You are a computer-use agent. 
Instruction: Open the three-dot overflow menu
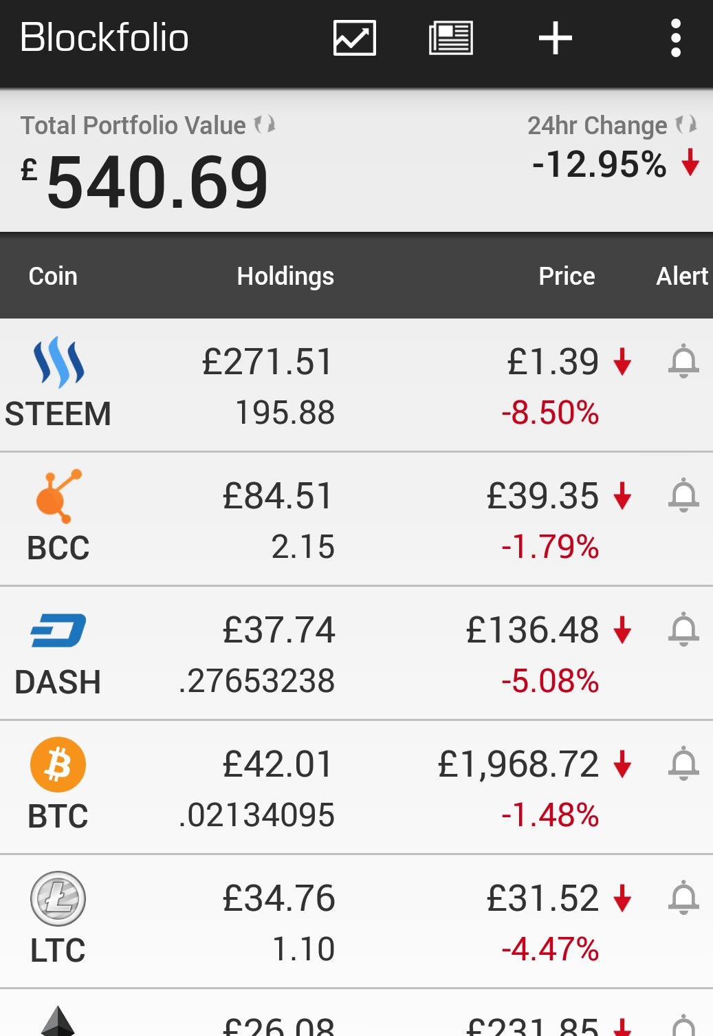tap(675, 38)
